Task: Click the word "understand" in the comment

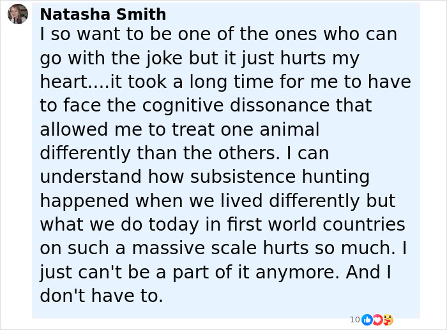Action: pyautogui.click(x=91, y=176)
